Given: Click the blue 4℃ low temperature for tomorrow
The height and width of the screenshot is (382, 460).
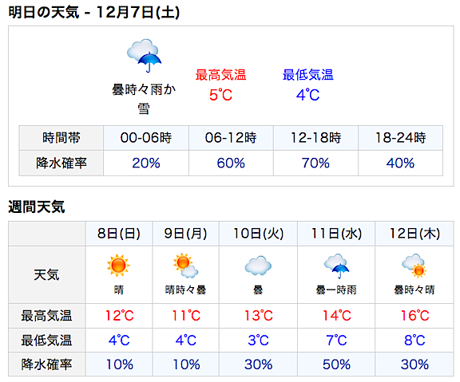Looking at the screenshot, I should coord(307,95).
